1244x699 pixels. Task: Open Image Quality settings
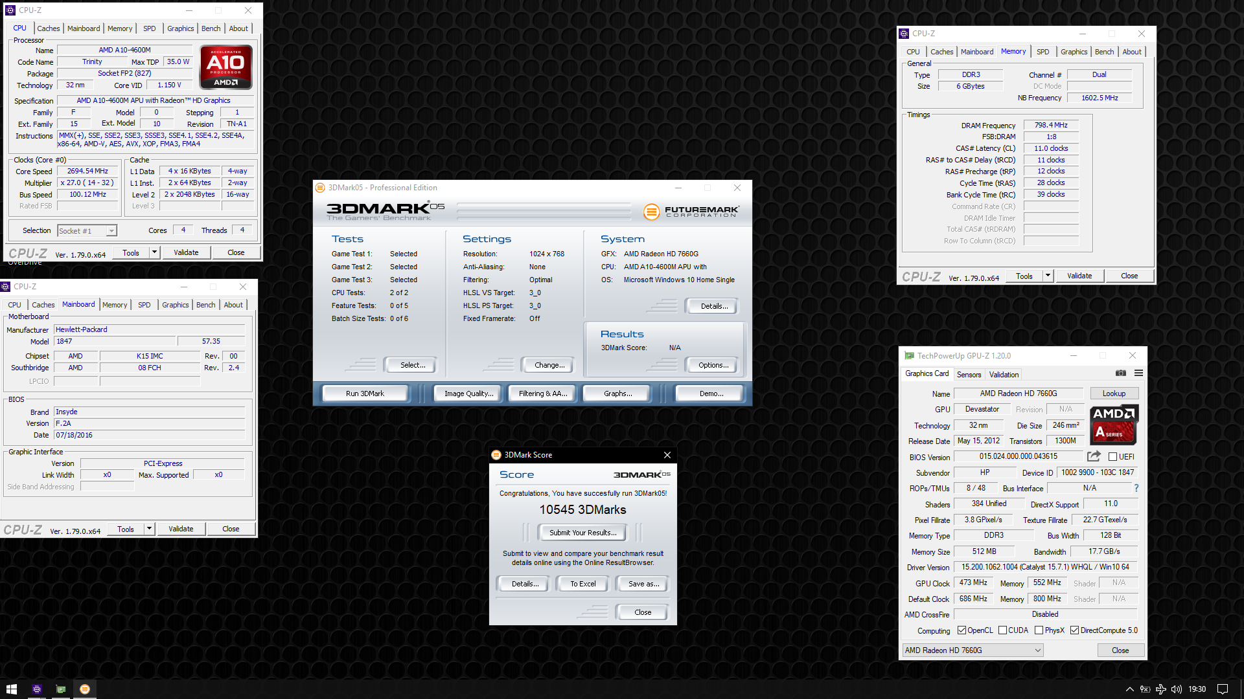(468, 394)
